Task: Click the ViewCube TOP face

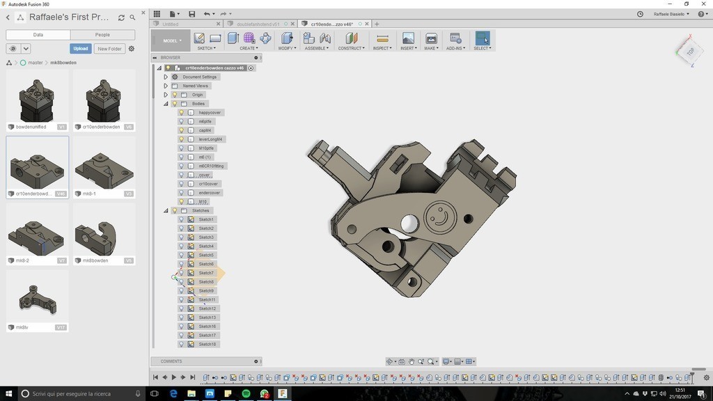Action: pos(690,52)
